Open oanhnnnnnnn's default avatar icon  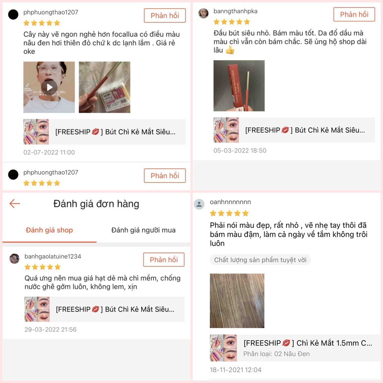click(199, 204)
